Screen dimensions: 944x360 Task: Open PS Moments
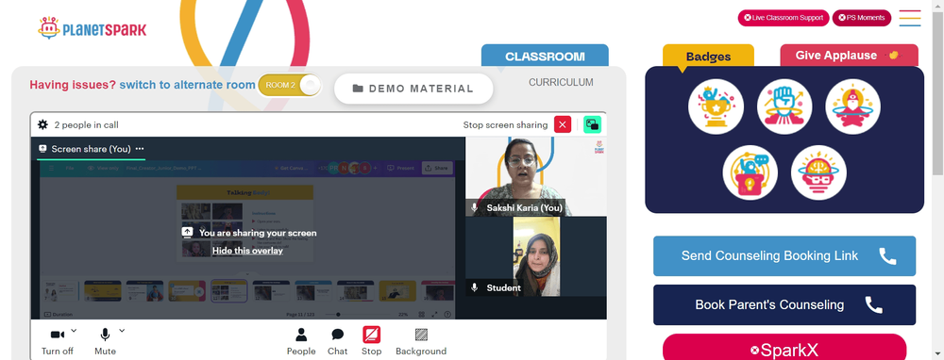coord(861,17)
